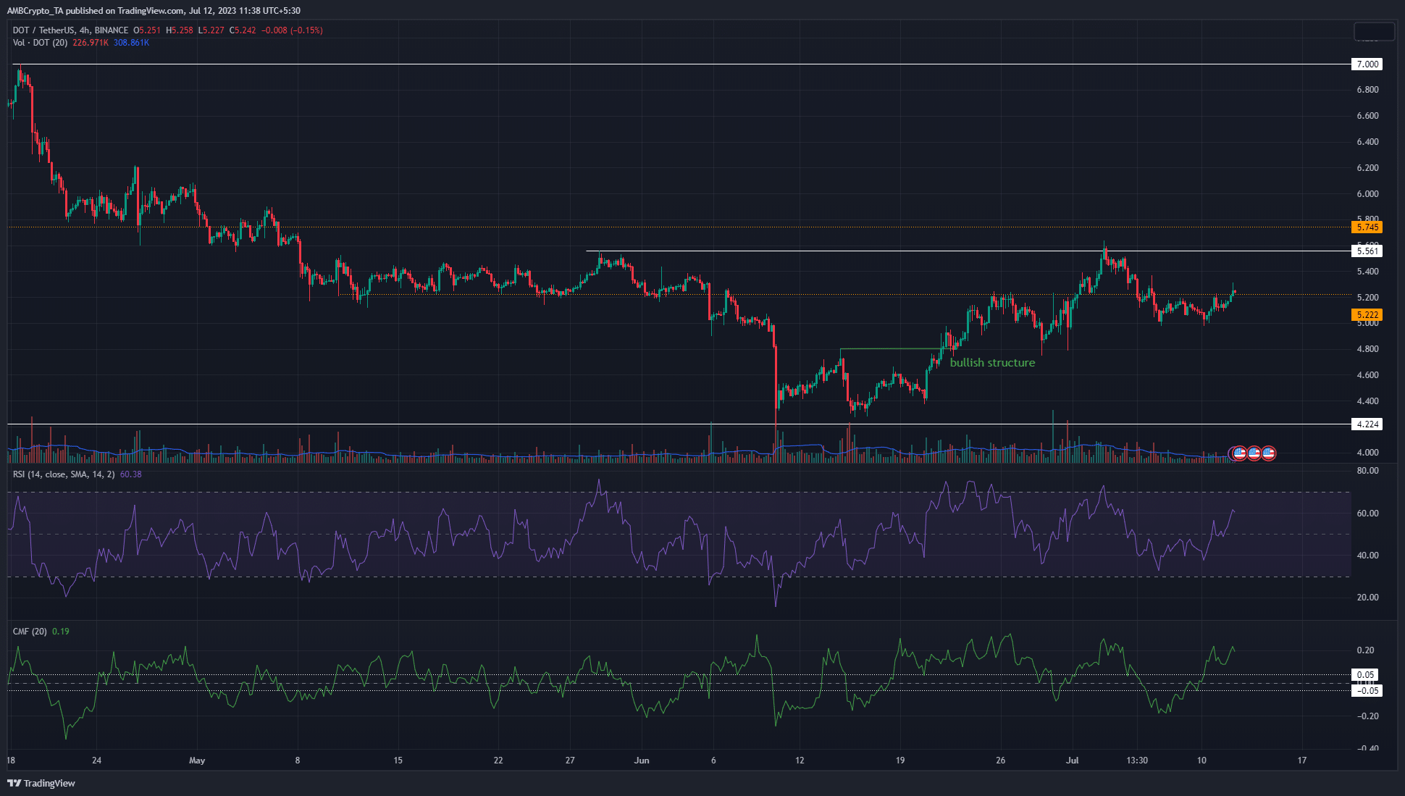Viewport: 1405px width, 796px height.
Task: Click the orange 5.745 price label
Action: coord(1367,227)
